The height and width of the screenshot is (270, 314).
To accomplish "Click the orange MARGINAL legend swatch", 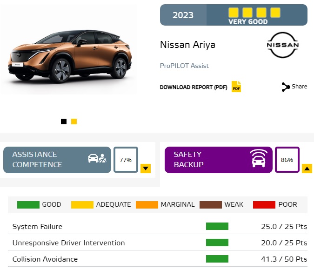I will [147, 205].
